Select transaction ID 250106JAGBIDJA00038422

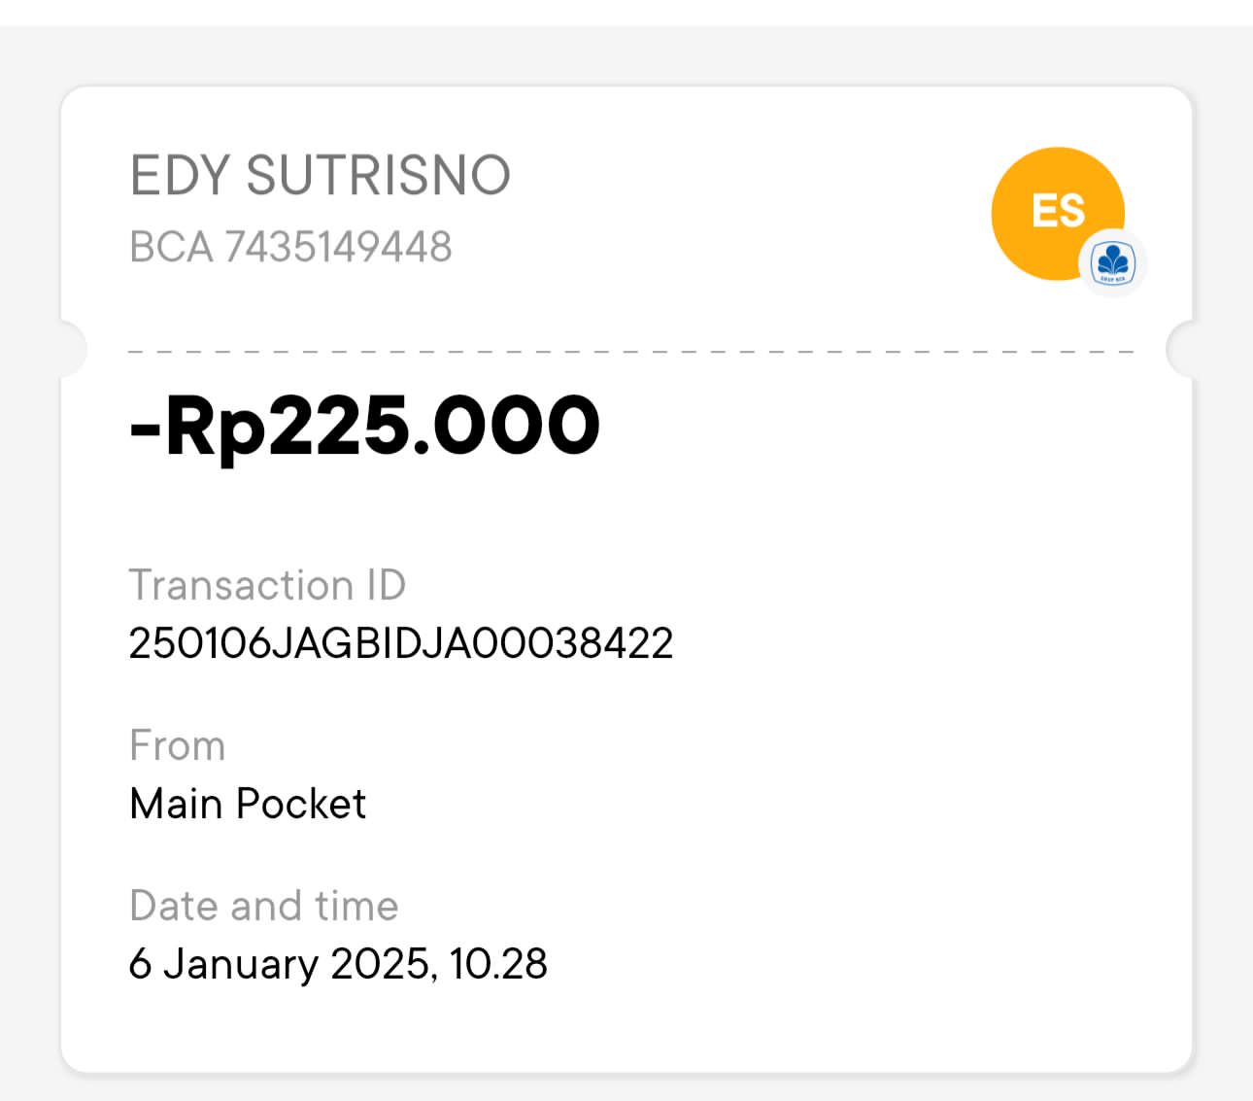click(x=400, y=643)
